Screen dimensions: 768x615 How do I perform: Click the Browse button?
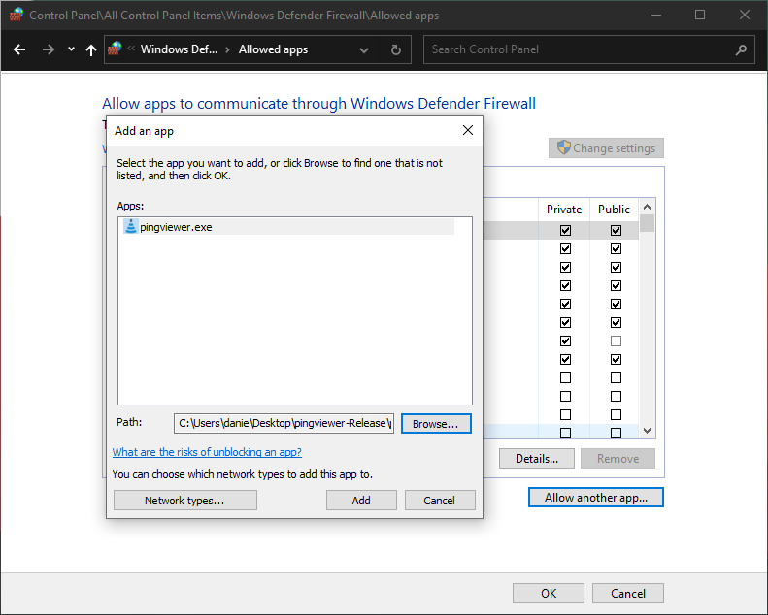click(436, 424)
